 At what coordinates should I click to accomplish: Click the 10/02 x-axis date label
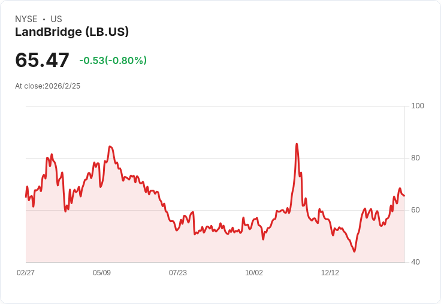254,272
